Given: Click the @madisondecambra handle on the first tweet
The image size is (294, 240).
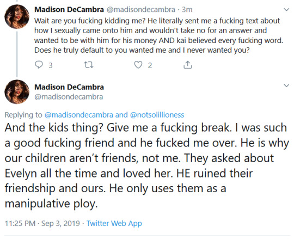Looking at the screenshot, I should 141,10.
